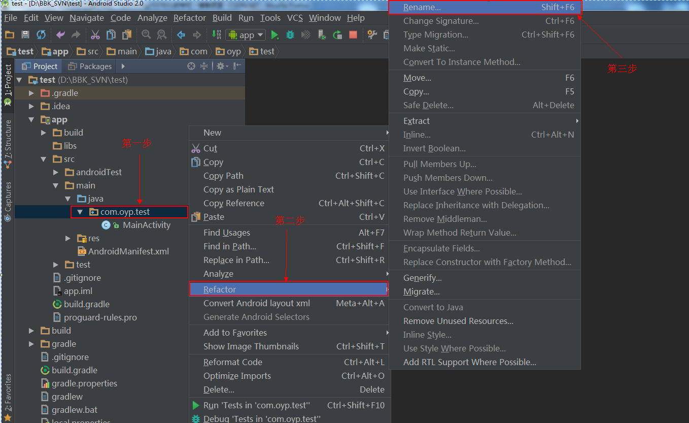This screenshot has height=423, width=689.
Task: Click the oyp breadcrumb in navigation bar
Action: tap(228, 51)
